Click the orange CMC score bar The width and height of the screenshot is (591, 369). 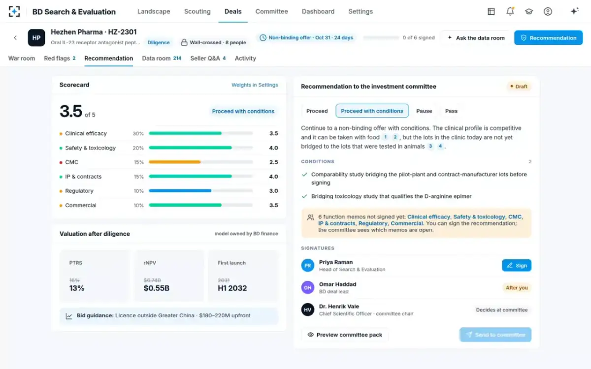(201, 162)
